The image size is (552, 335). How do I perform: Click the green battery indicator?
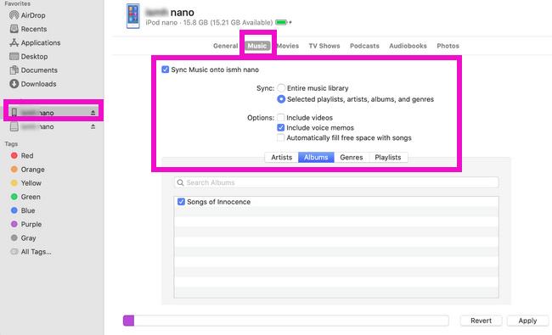[x=281, y=23]
